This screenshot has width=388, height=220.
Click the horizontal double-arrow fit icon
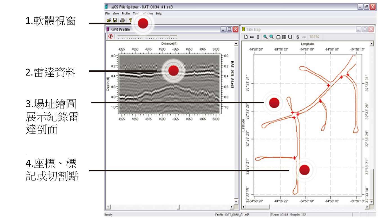pyautogui.click(x=252, y=37)
